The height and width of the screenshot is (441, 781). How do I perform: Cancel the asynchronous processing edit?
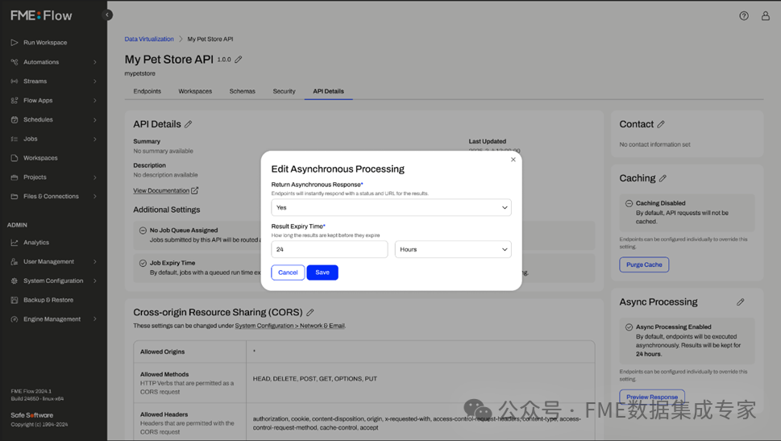288,273
